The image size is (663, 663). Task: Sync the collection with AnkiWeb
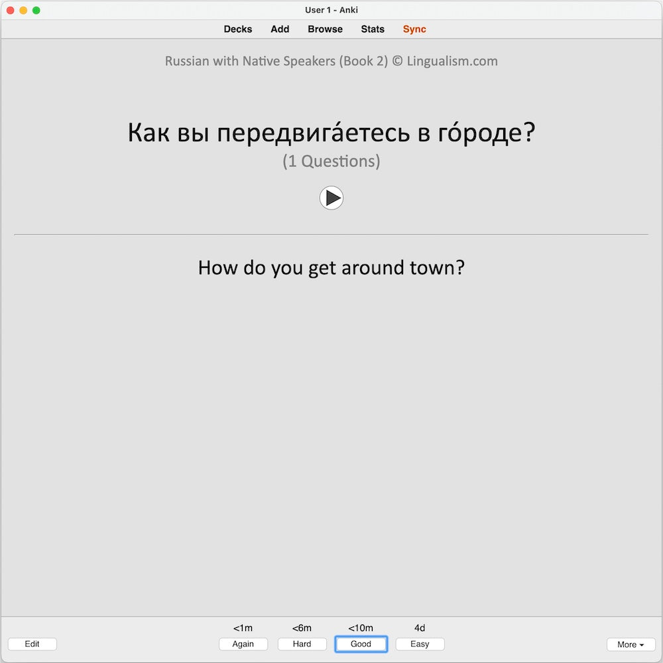point(414,29)
